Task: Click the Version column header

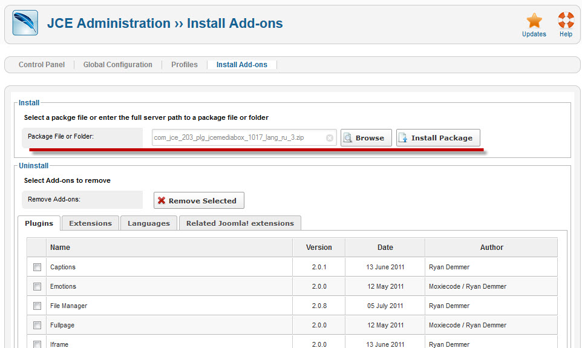Action: click(319, 248)
